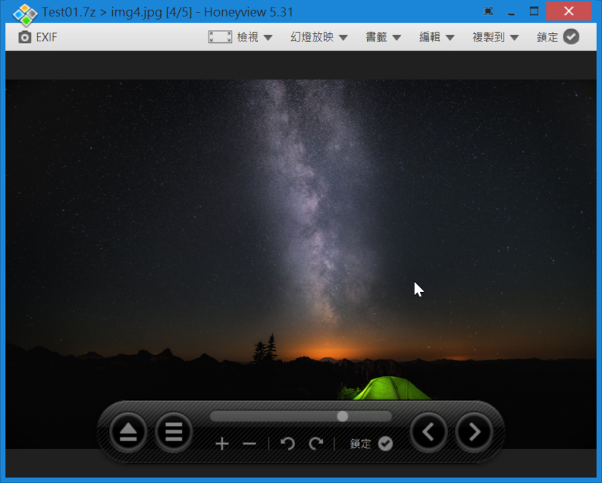602x483 pixels.
Task: Expand the 編輯 dropdown arrow
Action: pos(450,38)
